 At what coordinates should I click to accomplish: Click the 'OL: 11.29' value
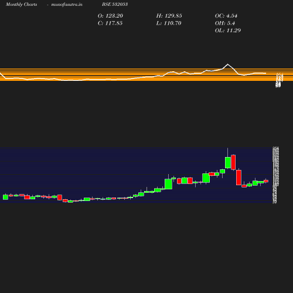pyautogui.click(x=228, y=30)
